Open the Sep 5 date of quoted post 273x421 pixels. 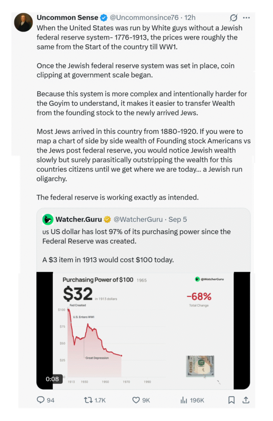pyautogui.click(x=178, y=220)
